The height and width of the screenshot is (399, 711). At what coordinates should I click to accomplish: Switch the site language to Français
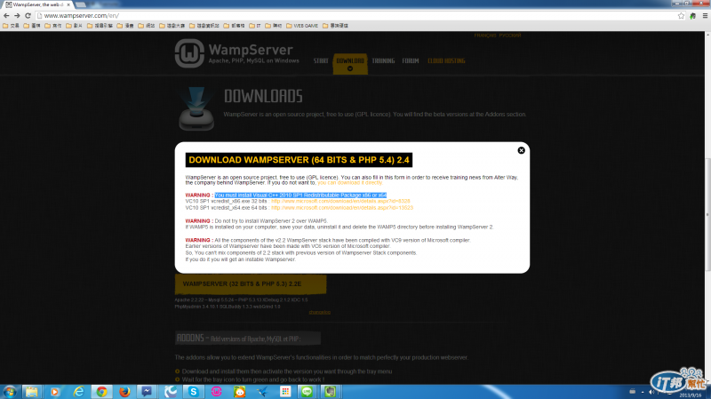pos(485,36)
